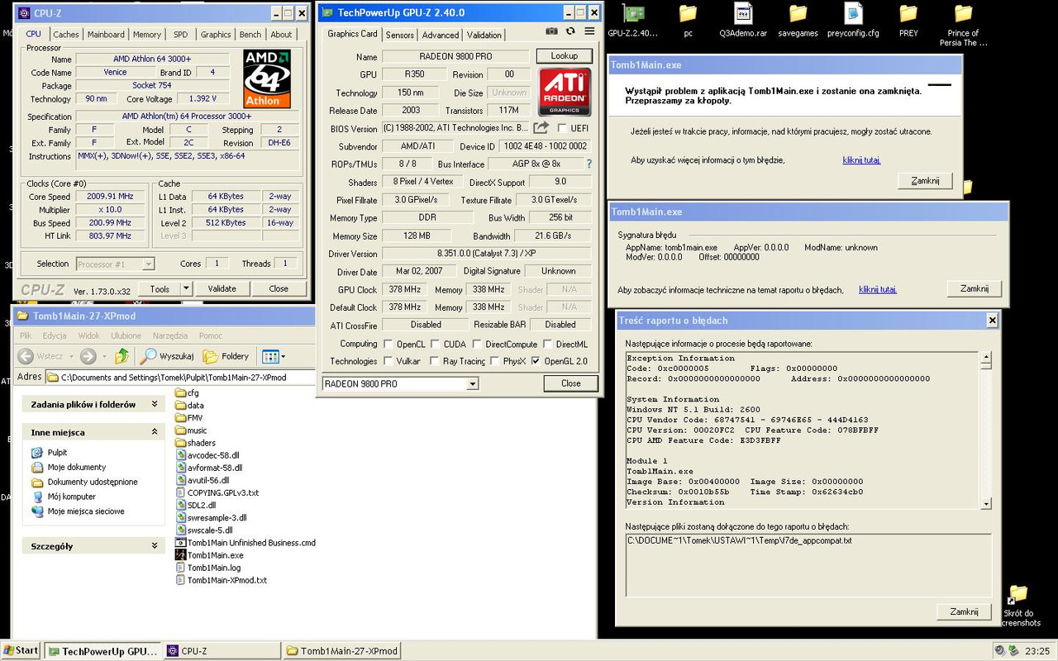Open the CPU-Z Memory tab

(147, 35)
